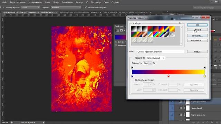Click the fx layer style icon
This screenshot has height=124, width=221.
pyautogui.click(x=198, y=123)
